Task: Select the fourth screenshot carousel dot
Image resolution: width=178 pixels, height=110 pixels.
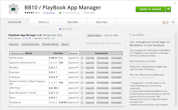Action: click(x=68, y=29)
